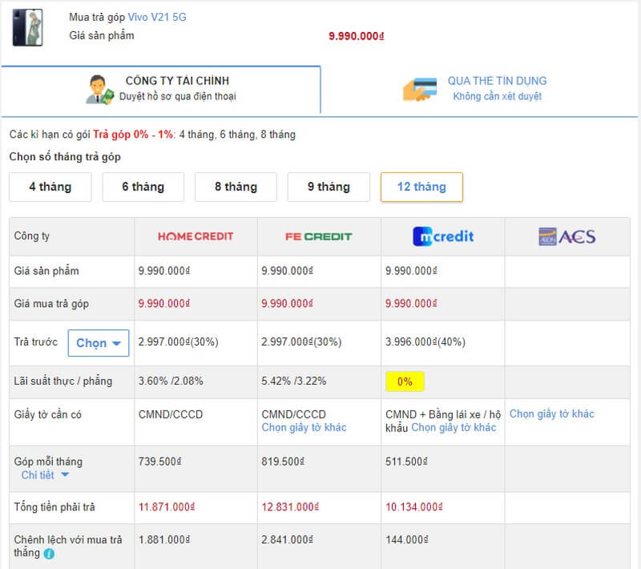The image size is (641, 569).
Task: Select the Công ty tài chính tab
Action: pyautogui.click(x=161, y=89)
